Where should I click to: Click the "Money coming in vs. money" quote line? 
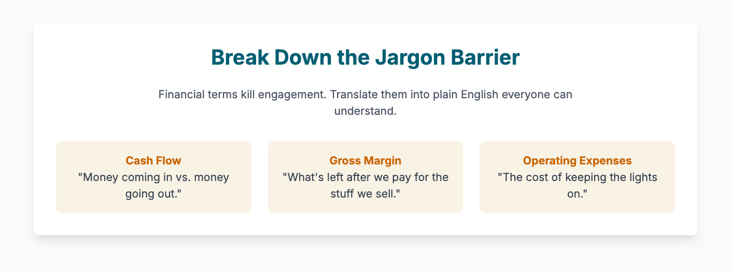153,177
